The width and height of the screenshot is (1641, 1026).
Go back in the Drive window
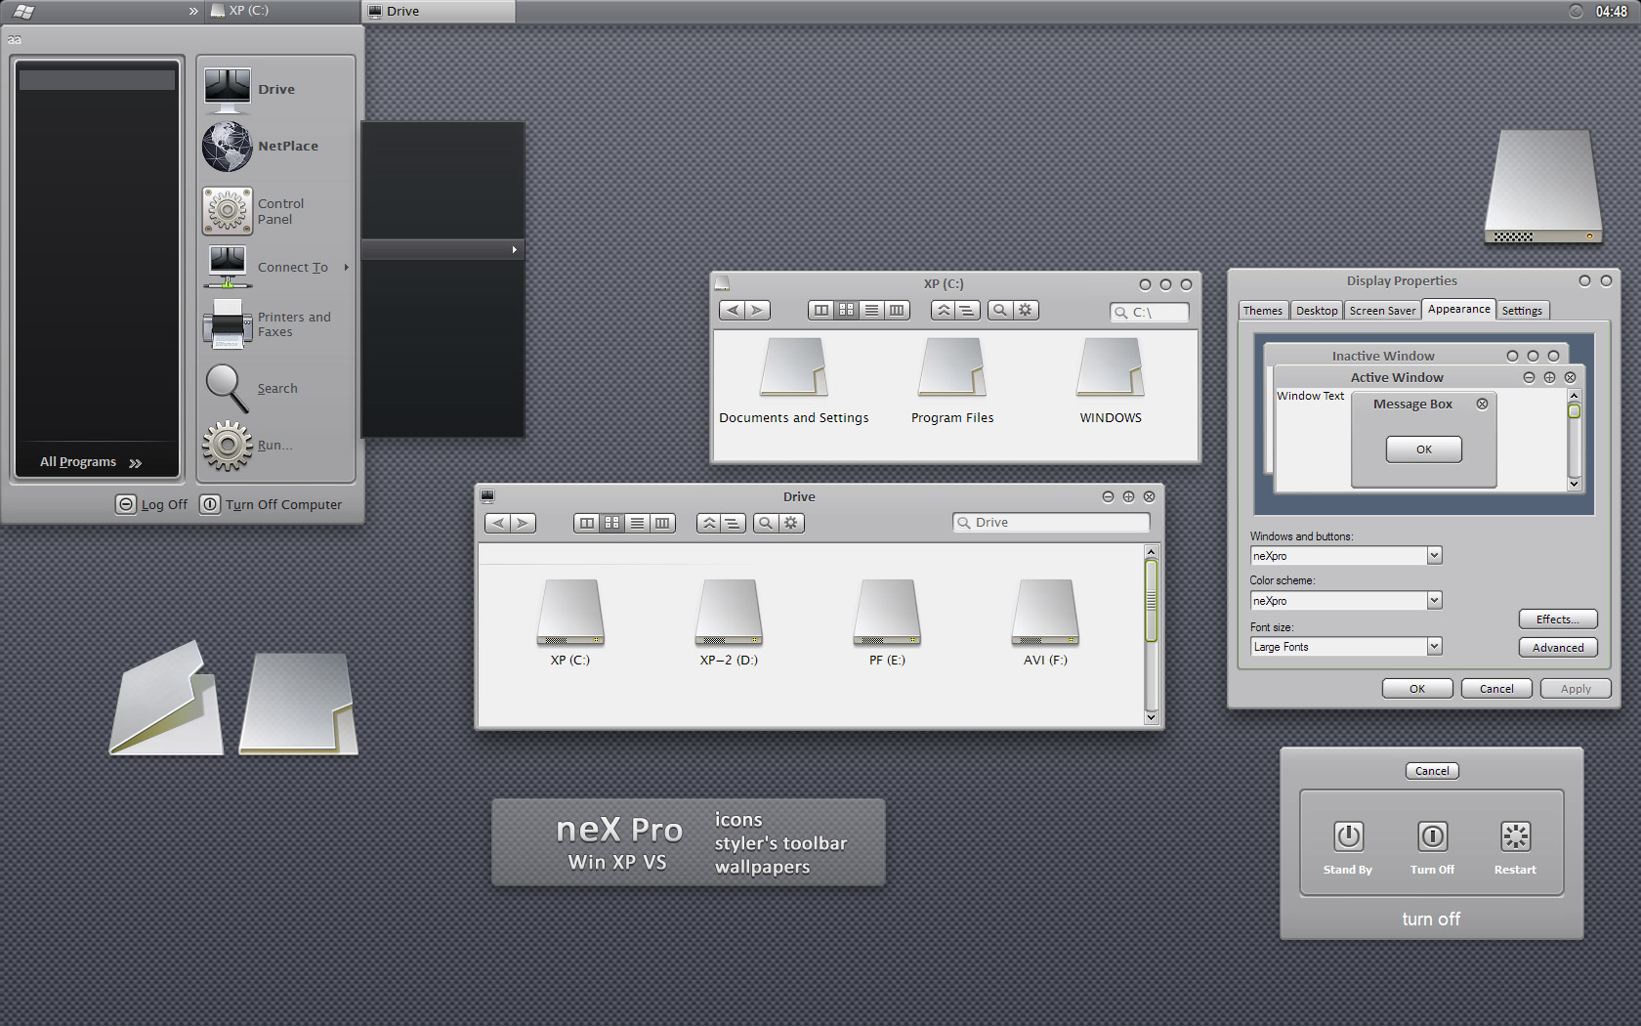(x=498, y=523)
